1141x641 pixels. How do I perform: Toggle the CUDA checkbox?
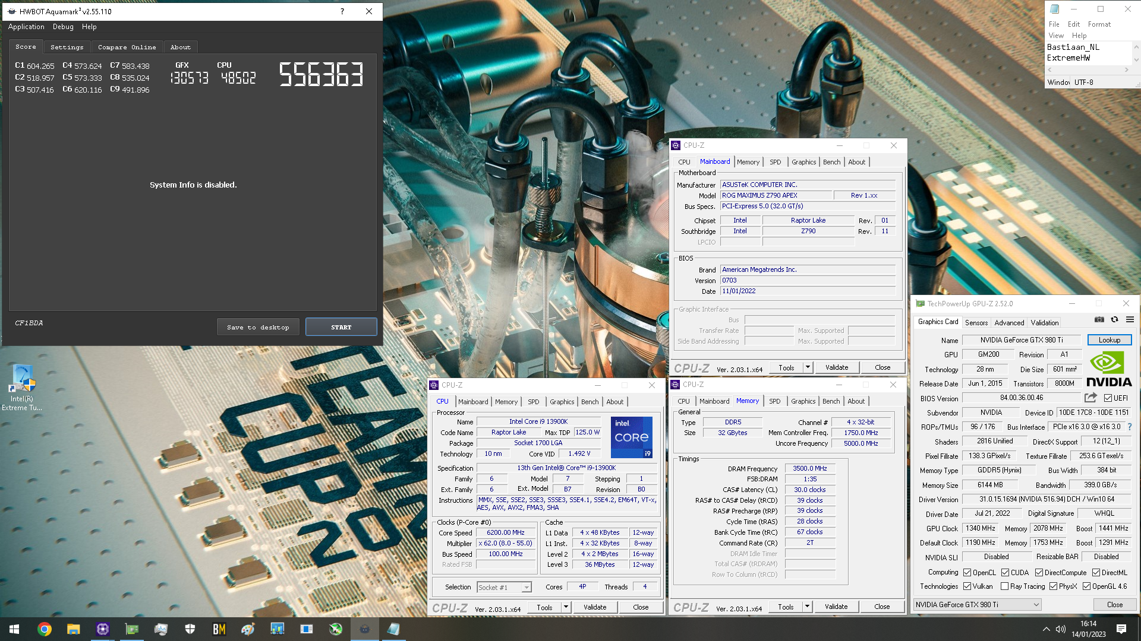click(x=1006, y=573)
